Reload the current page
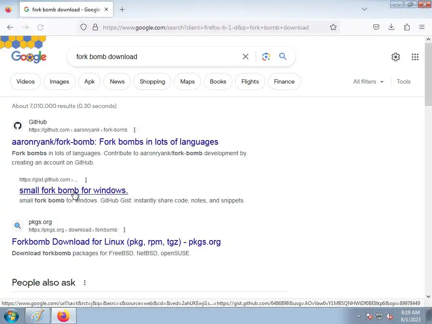 pyautogui.click(x=40, y=27)
